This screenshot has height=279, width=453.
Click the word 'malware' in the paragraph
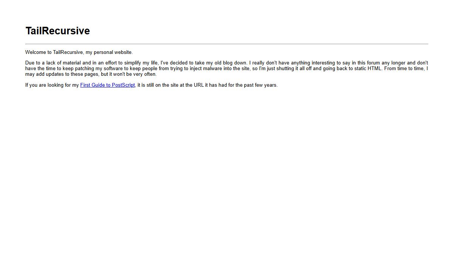click(213, 68)
